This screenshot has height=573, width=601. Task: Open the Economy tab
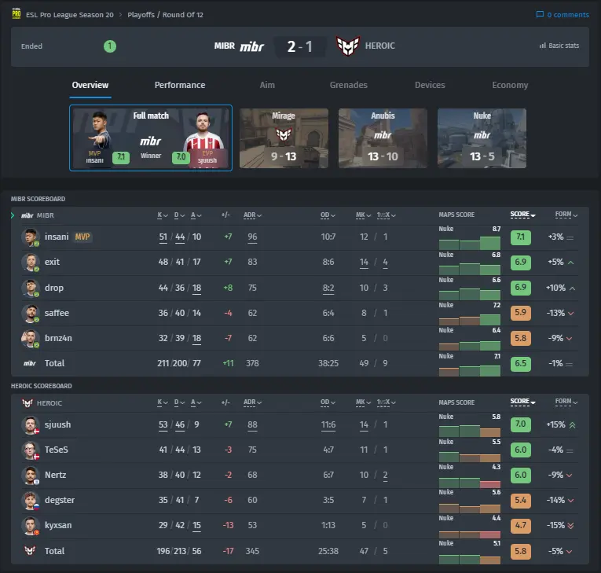[x=510, y=85]
